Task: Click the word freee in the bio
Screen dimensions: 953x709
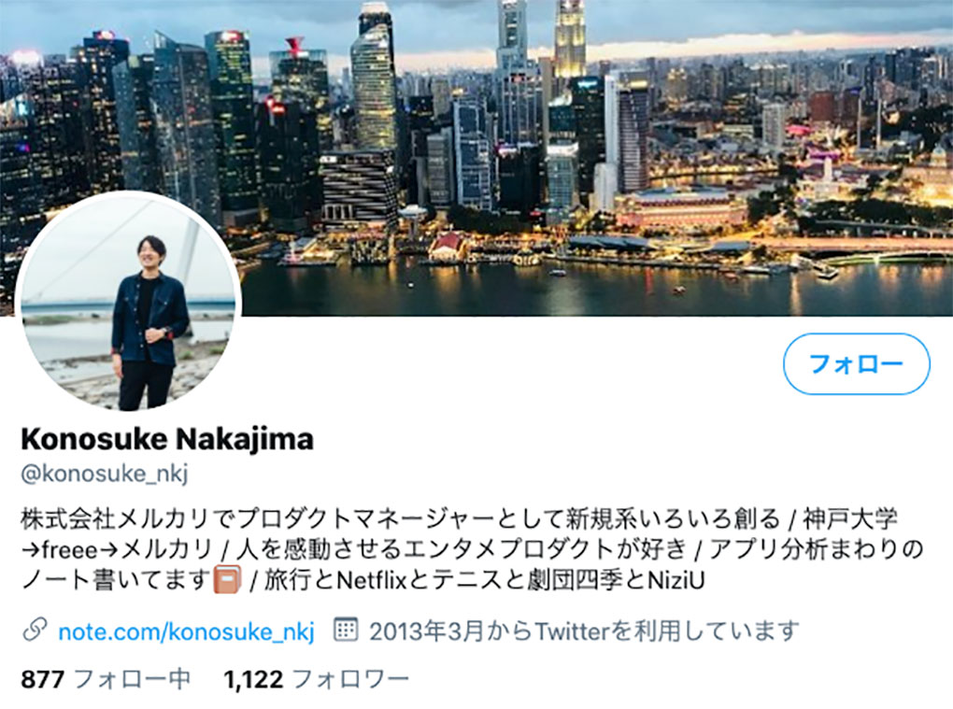Action: [69, 550]
